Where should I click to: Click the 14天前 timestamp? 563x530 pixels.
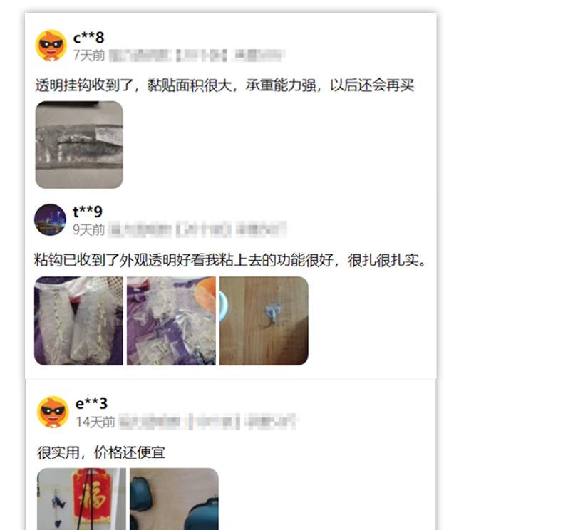click(95, 422)
